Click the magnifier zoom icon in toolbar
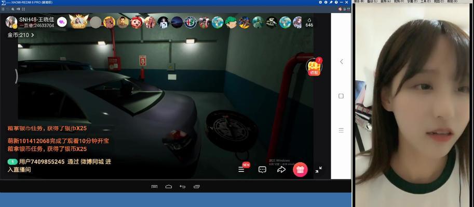 click(x=13, y=9)
